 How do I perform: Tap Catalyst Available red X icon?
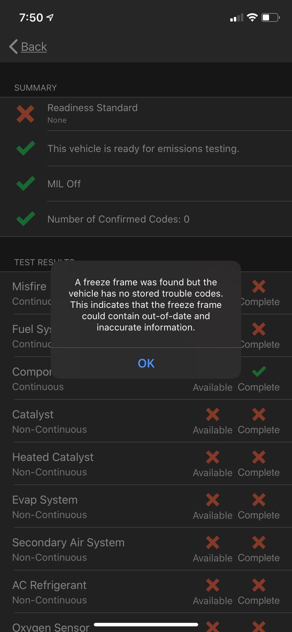212,414
